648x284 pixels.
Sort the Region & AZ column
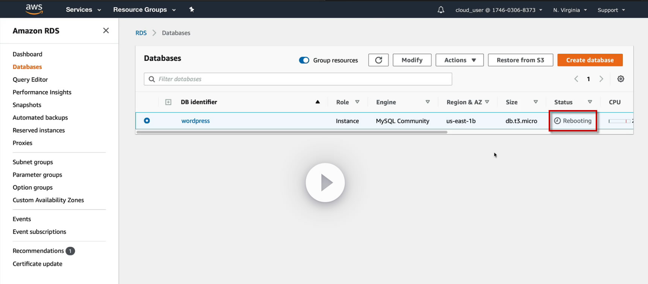pos(487,102)
